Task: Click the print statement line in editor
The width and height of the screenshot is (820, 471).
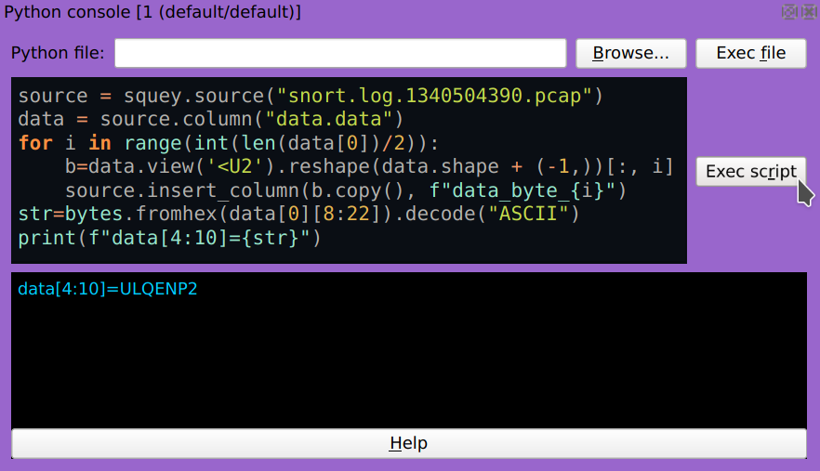Action: [169, 239]
